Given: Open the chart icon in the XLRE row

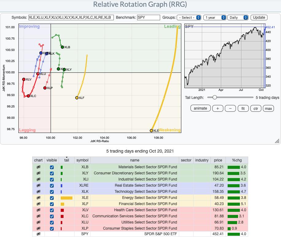Looking at the screenshot, I should (38, 185).
